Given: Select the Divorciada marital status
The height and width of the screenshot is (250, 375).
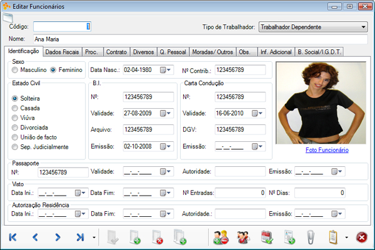Looking at the screenshot, I should 15,127.
